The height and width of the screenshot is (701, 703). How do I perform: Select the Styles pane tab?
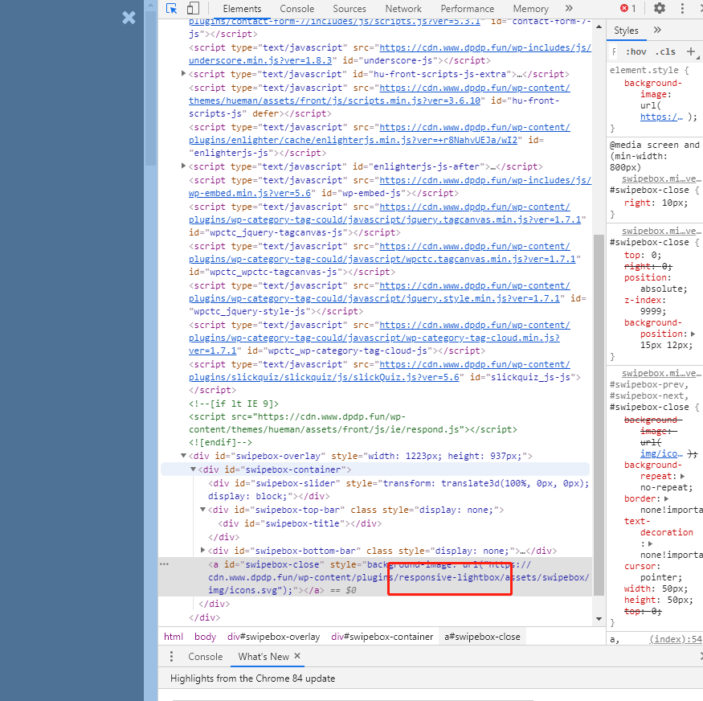(626, 30)
